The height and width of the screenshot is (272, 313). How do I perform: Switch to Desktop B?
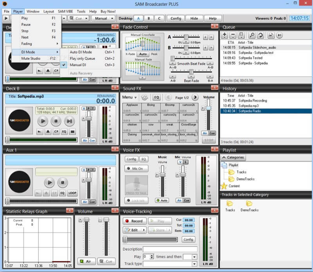(x=149, y=18)
